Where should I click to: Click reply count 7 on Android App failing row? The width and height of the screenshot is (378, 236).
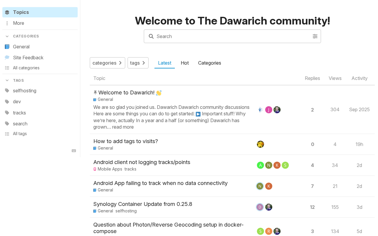[312, 186]
